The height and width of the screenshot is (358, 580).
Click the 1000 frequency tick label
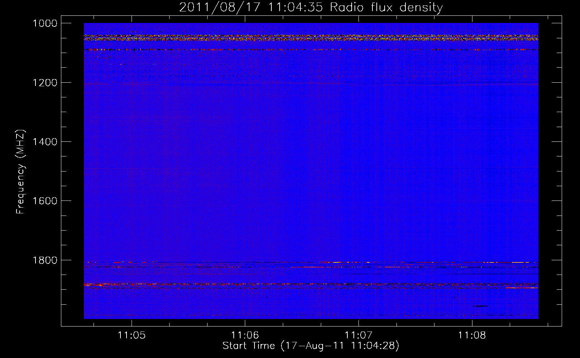click(45, 23)
